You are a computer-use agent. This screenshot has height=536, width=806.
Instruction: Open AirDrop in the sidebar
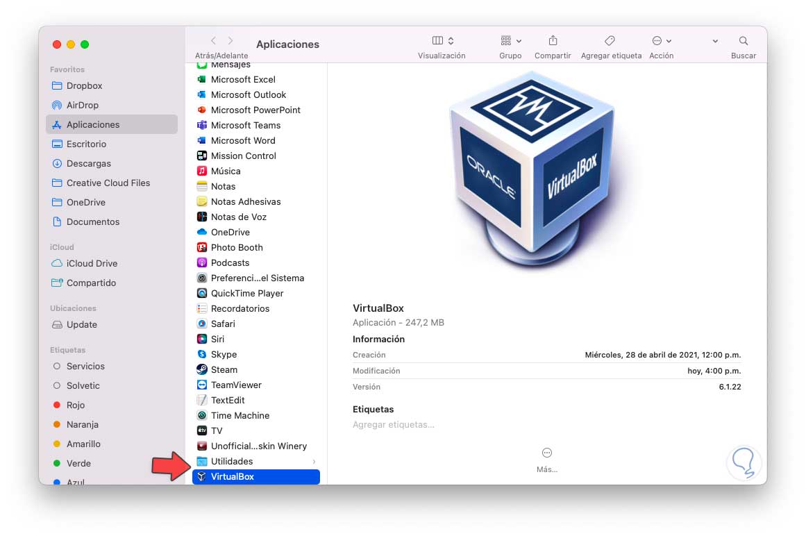[112, 106]
